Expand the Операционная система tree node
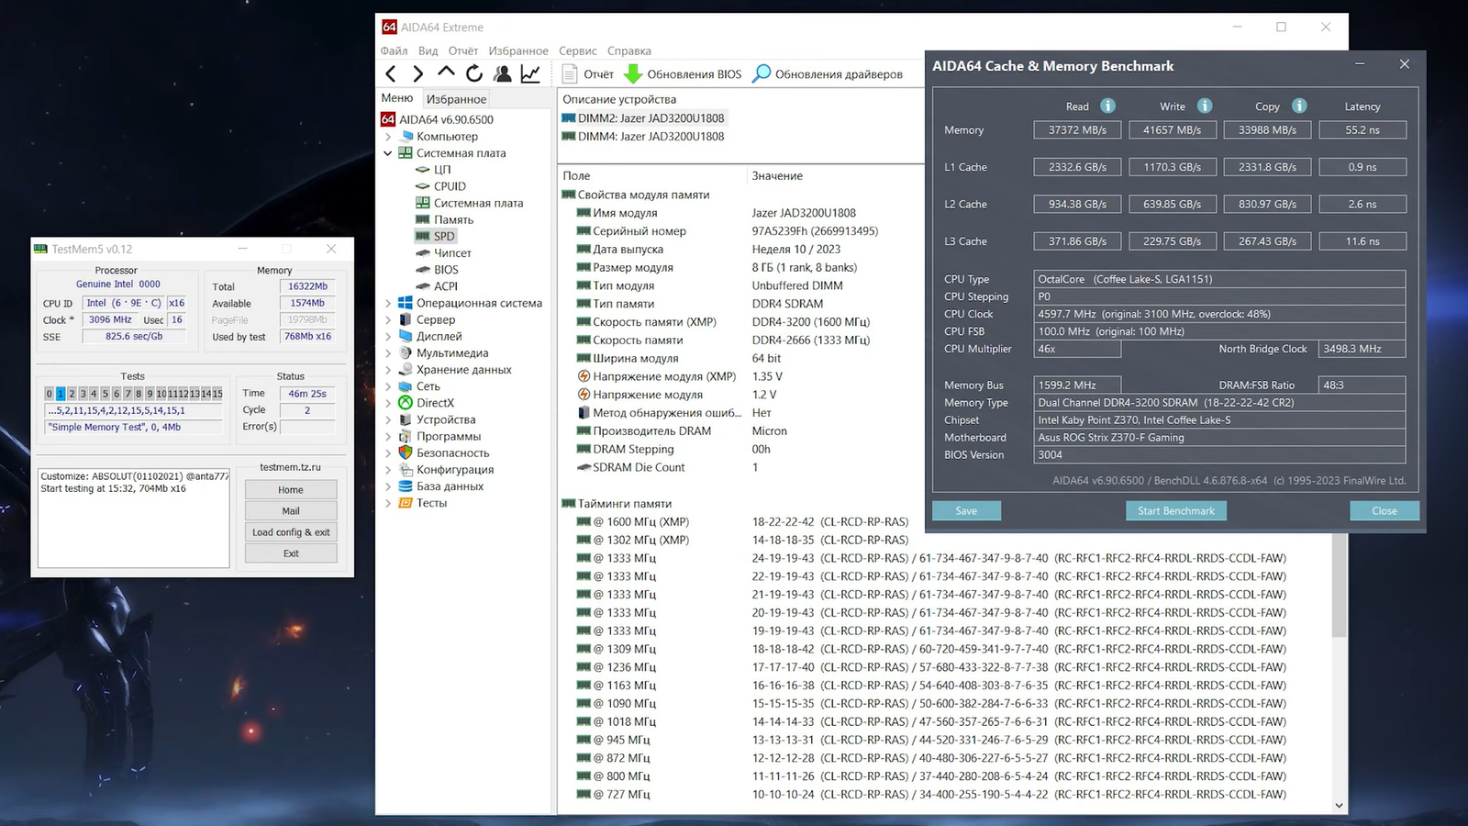This screenshot has height=826, width=1468. tap(388, 304)
